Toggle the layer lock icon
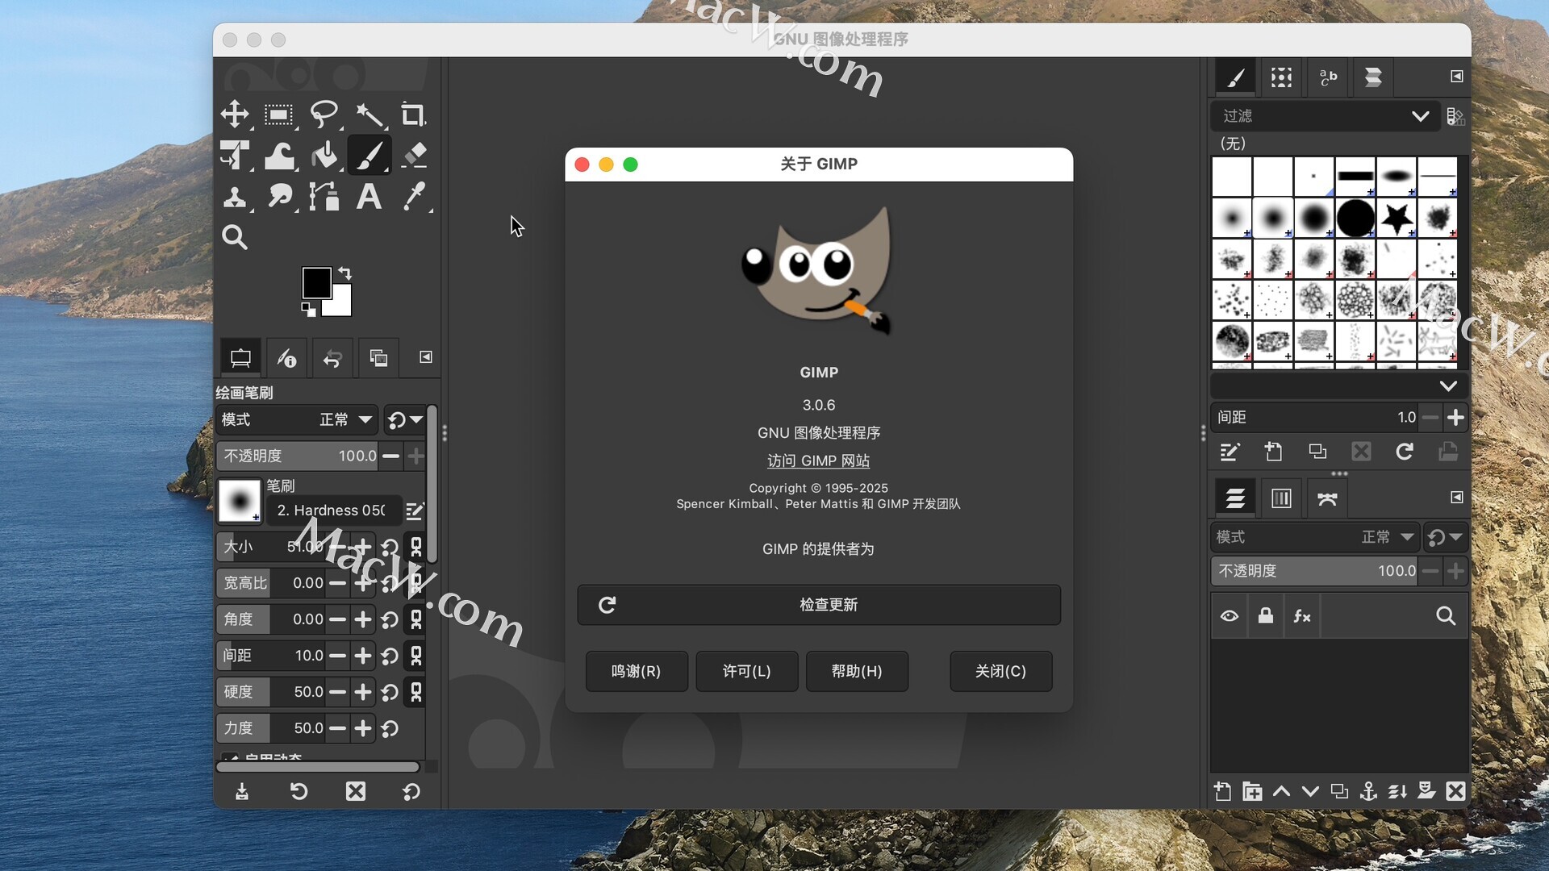1549x871 pixels. pyautogui.click(x=1266, y=616)
